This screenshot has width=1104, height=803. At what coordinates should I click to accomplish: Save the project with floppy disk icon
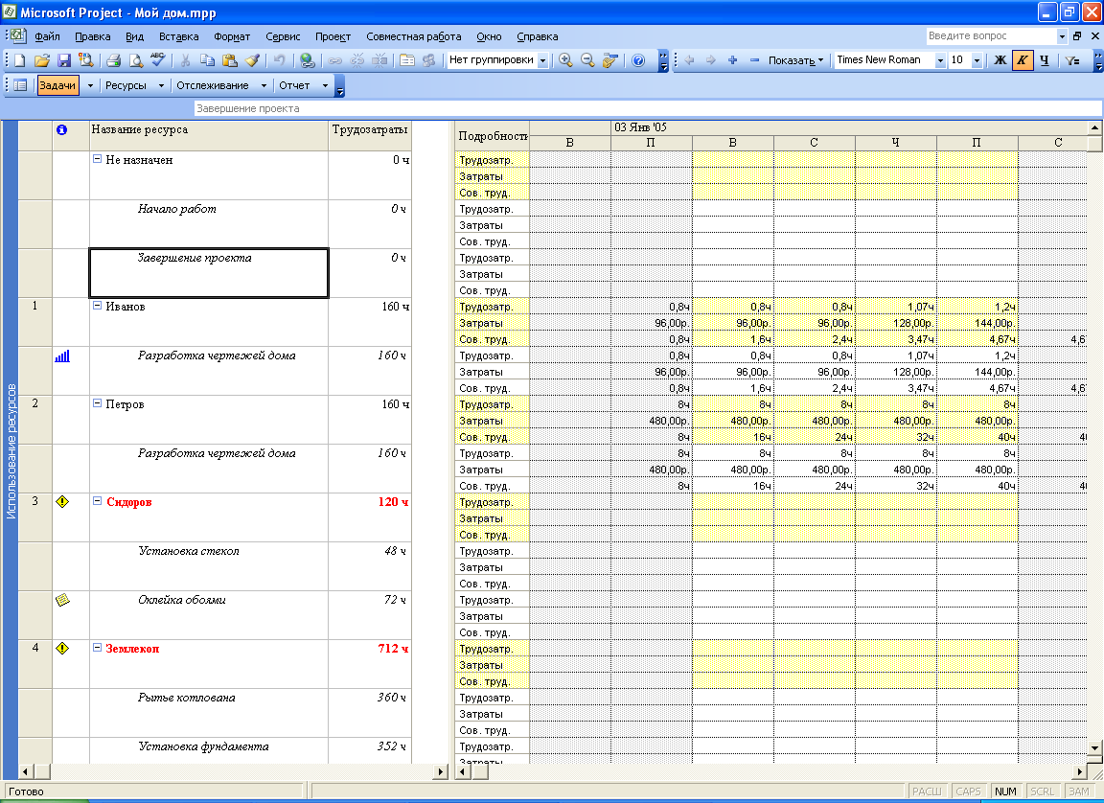63,60
